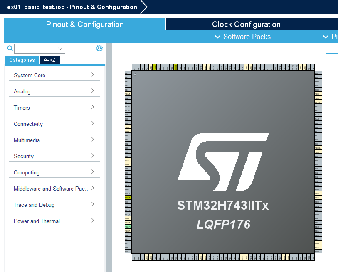Select the PH0-OSC_IN pin
The height and width of the screenshot is (272, 338).
(128, 189)
